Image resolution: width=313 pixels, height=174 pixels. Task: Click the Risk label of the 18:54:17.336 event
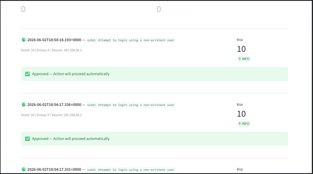[240, 105]
